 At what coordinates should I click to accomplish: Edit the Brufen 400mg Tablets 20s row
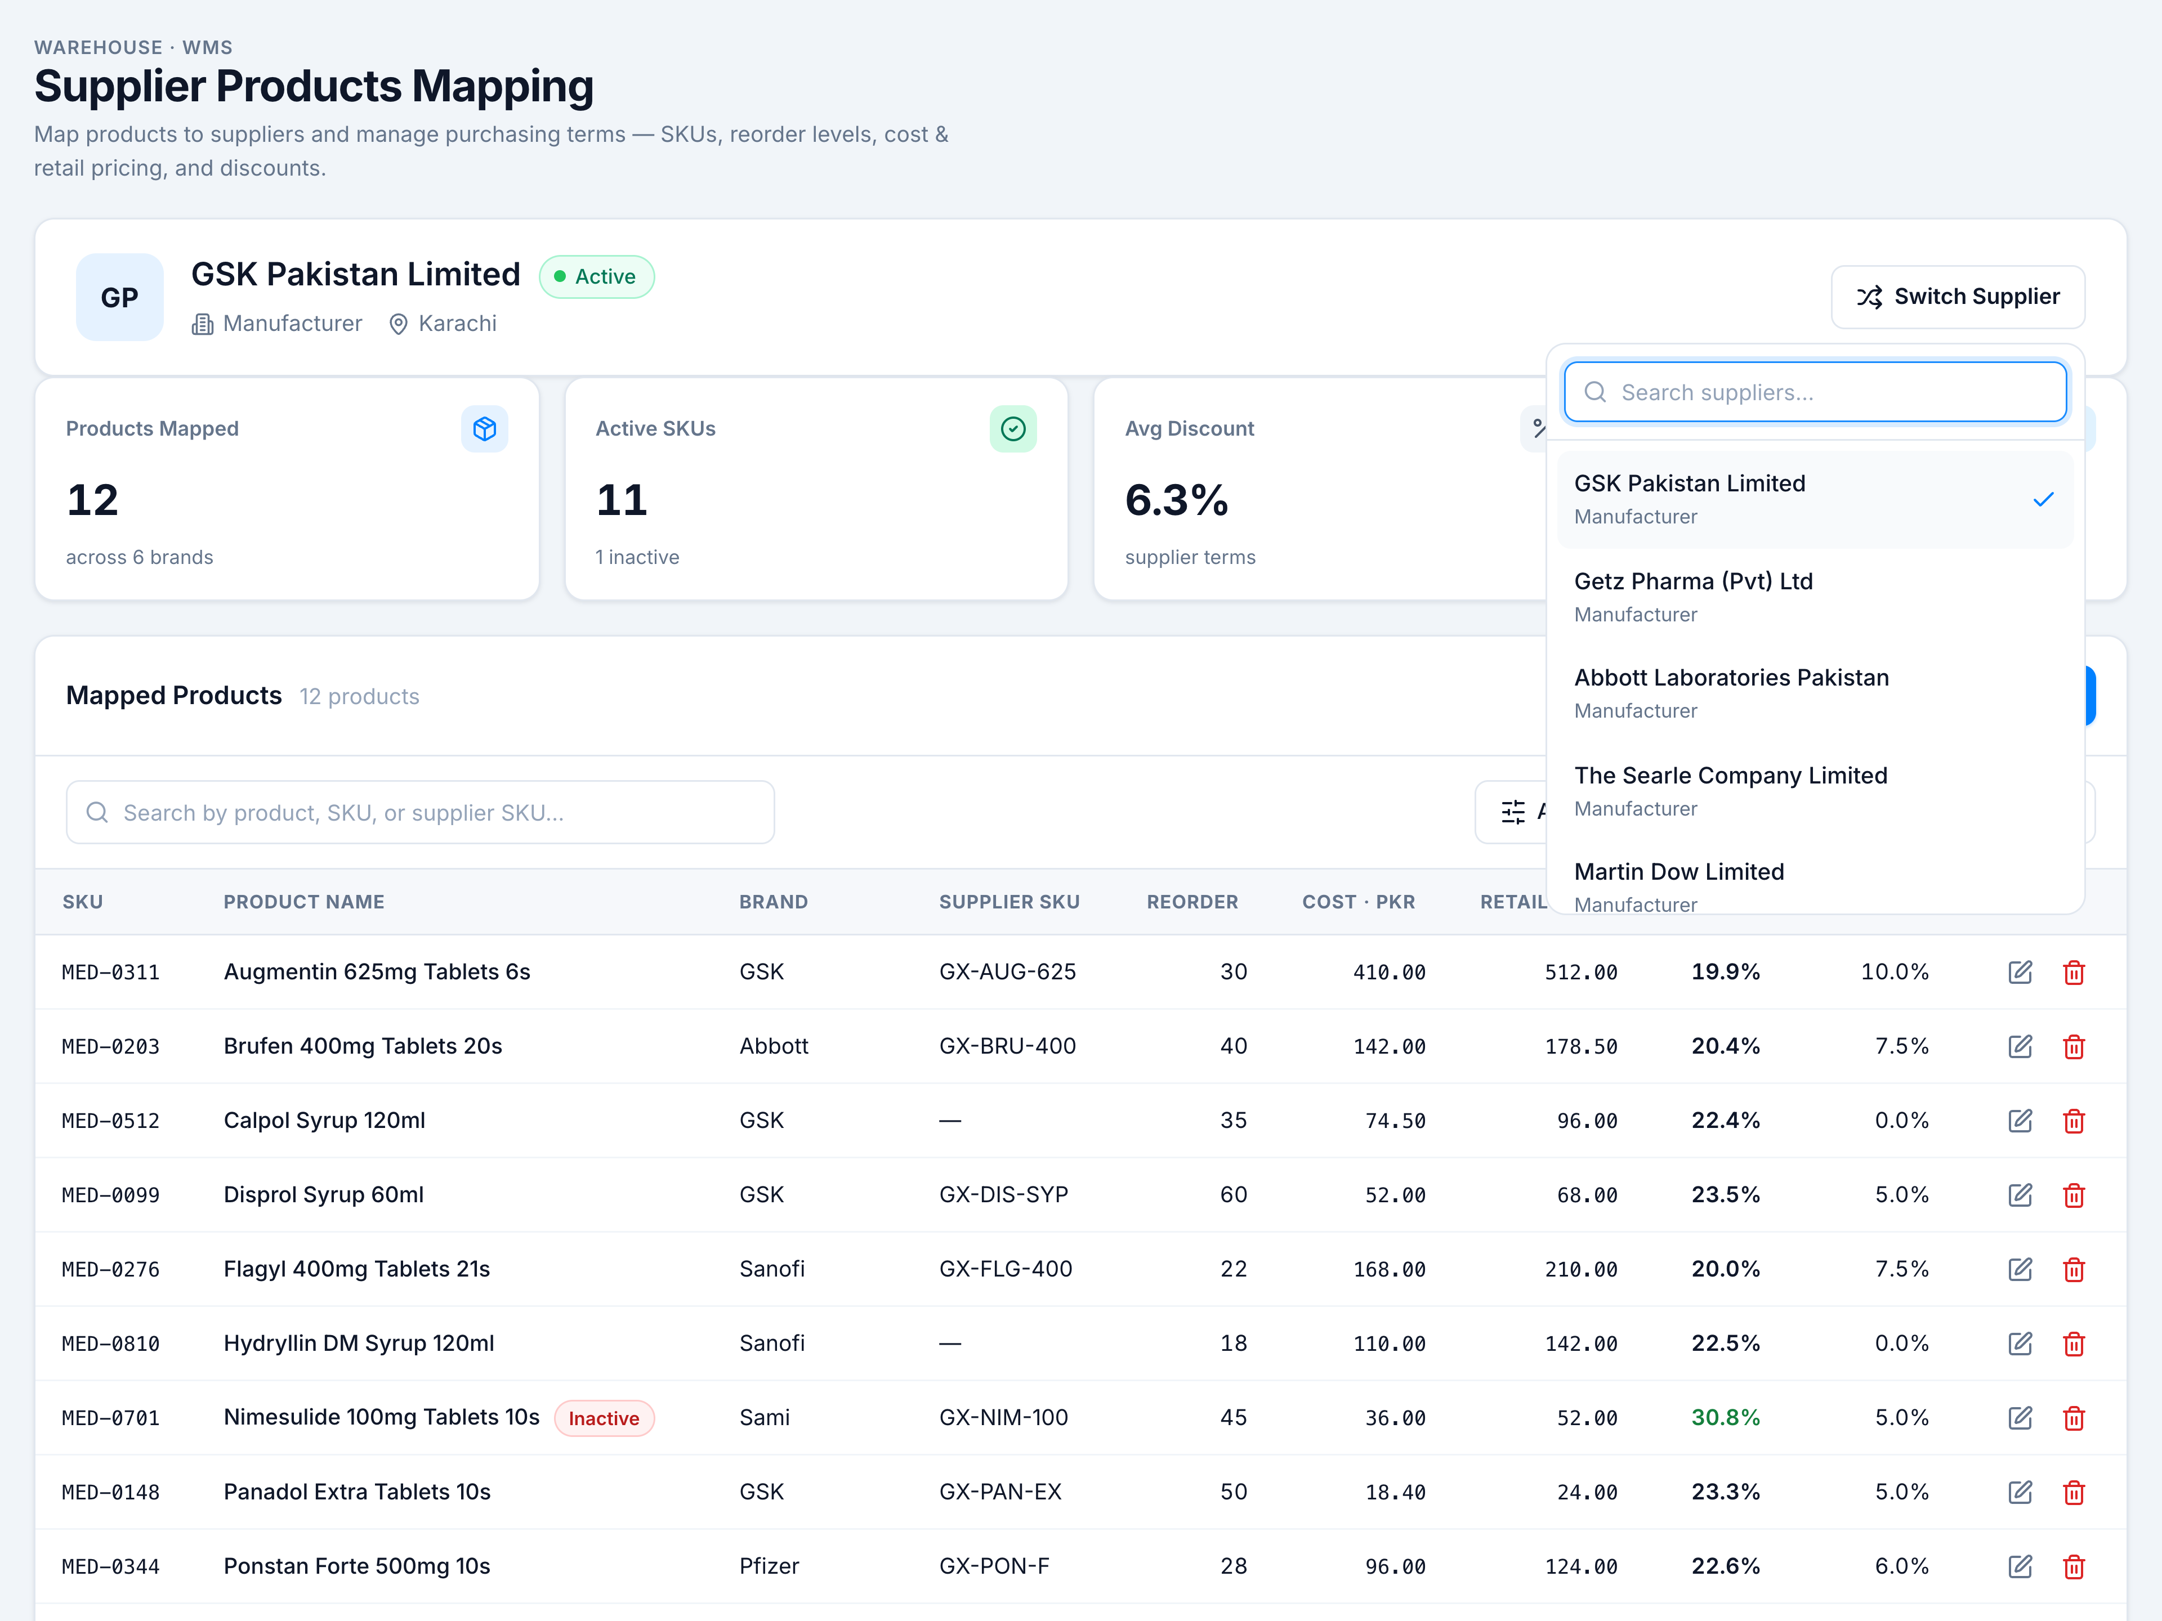[2020, 1046]
